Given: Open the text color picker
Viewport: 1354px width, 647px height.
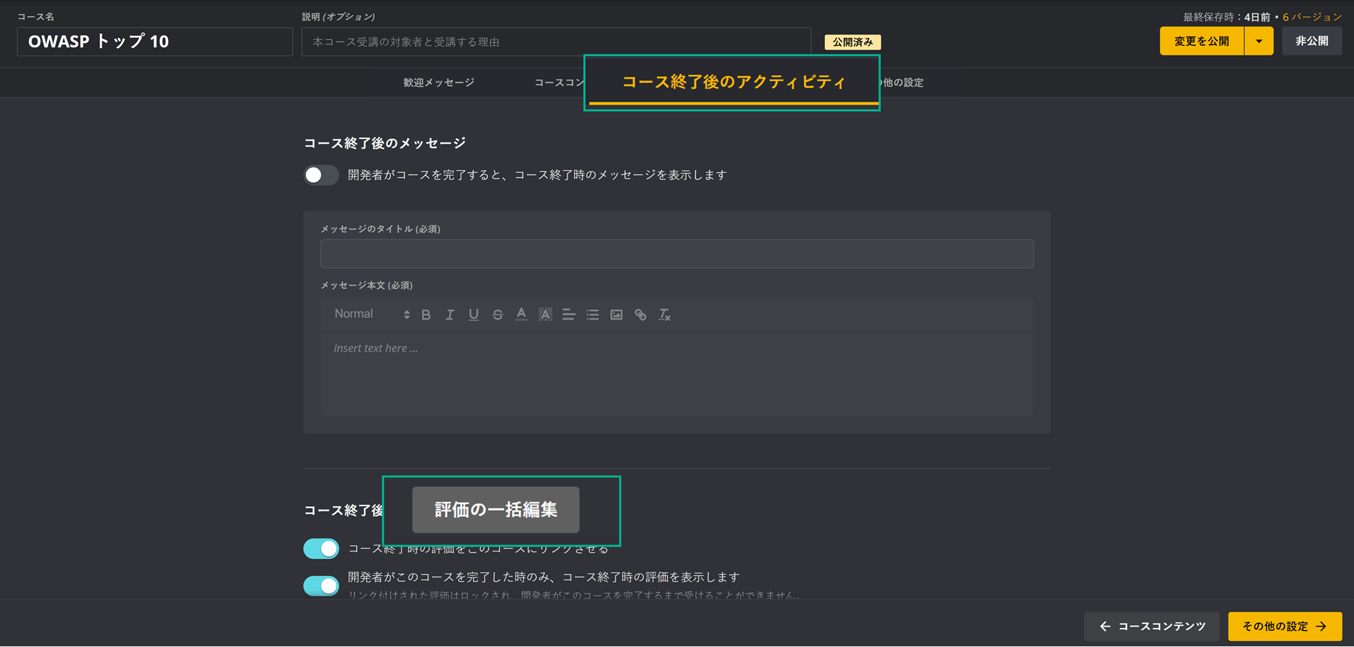Looking at the screenshot, I should 521,314.
